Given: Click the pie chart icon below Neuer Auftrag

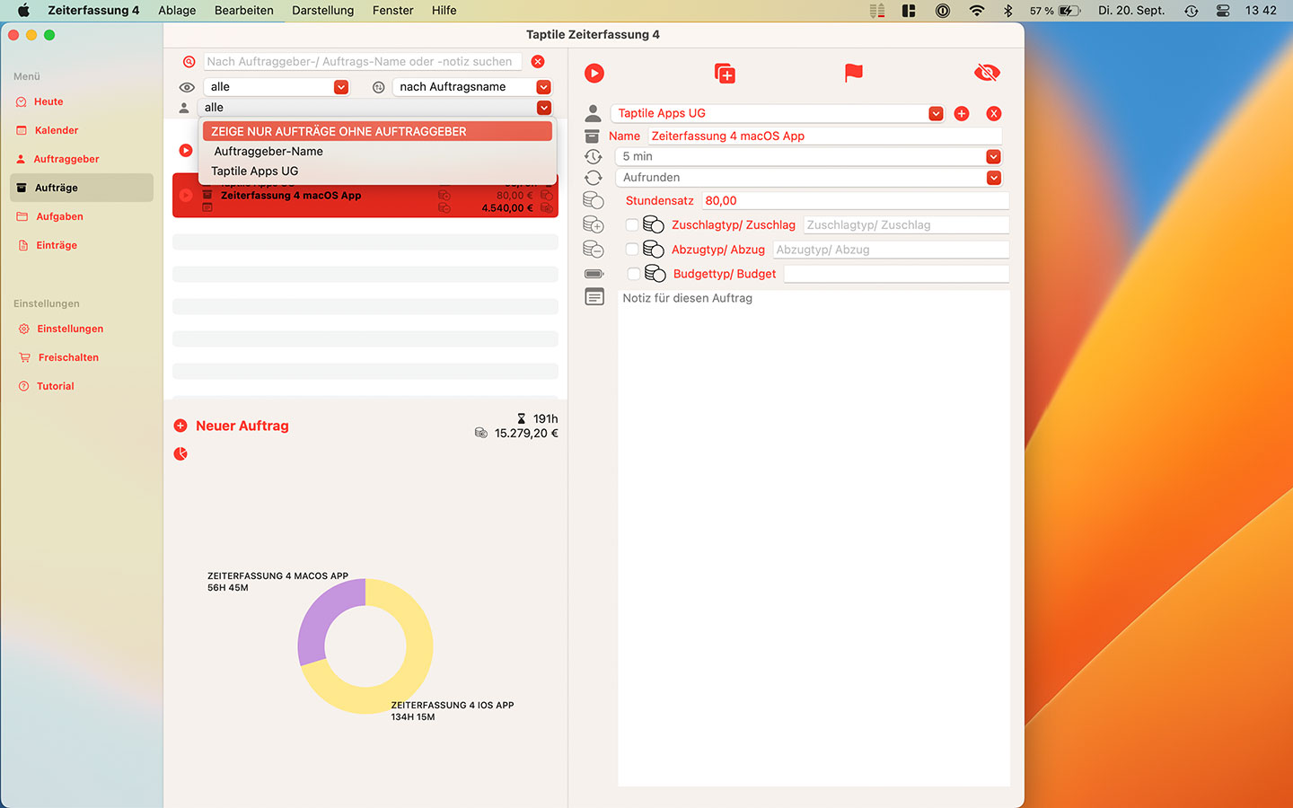Looking at the screenshot, I should [180, 453].
